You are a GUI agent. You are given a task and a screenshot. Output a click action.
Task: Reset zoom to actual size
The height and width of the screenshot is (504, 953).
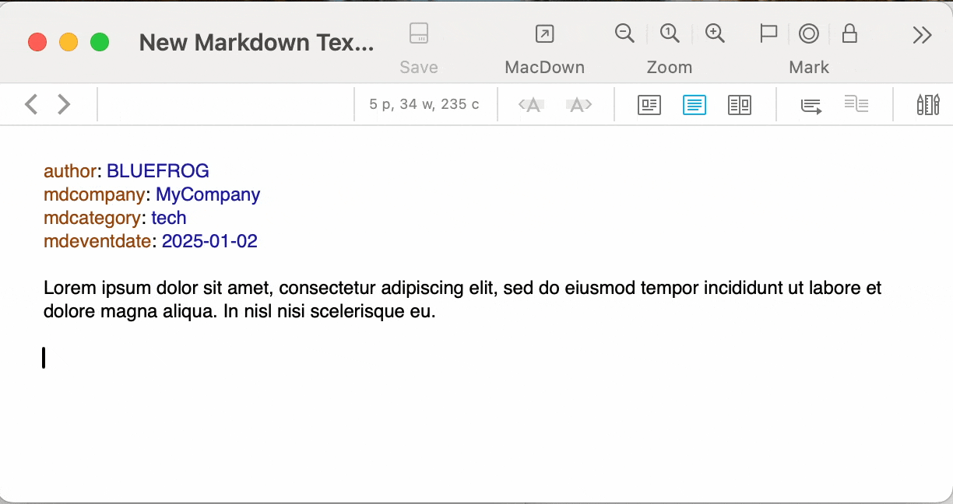click(x=670, y=33)
